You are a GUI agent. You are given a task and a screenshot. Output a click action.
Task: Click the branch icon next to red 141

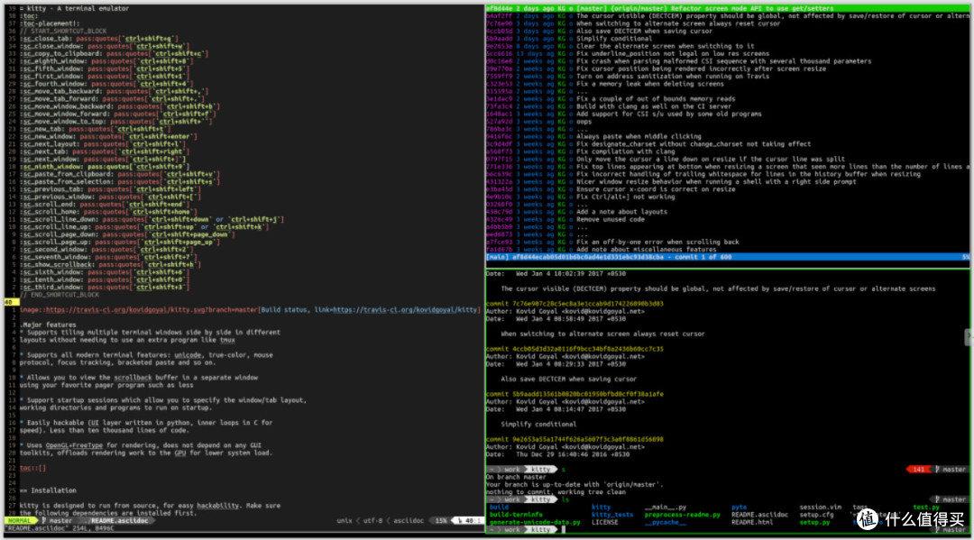937,470
